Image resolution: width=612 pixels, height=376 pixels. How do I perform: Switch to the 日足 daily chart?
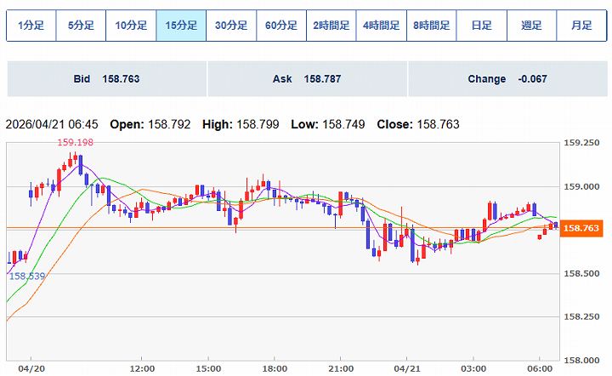[482, 26]
